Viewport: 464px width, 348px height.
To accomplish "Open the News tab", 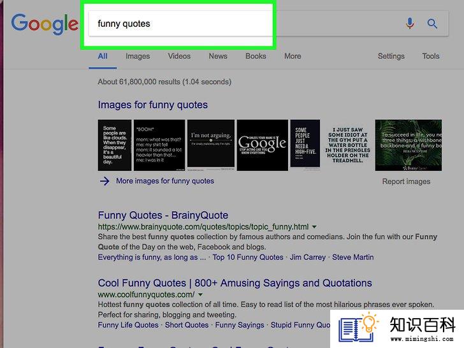I will click(218, 56).
